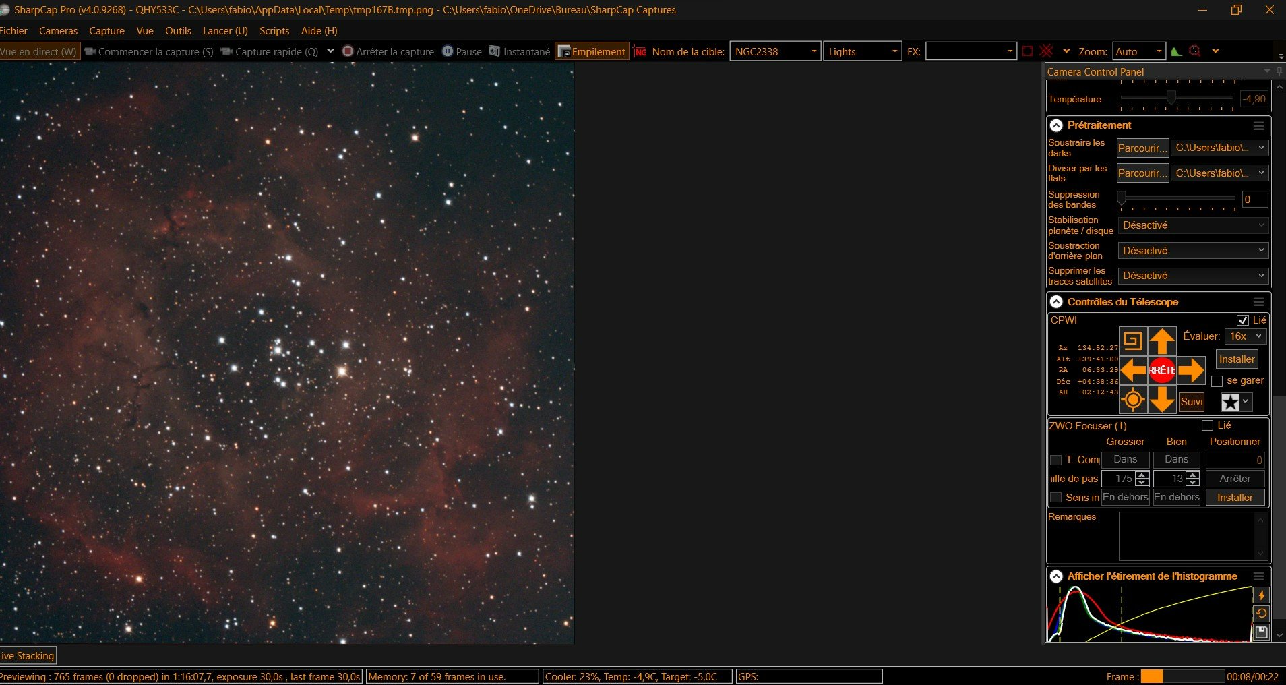Image resolution: width=1286 pixels, height=685 pixels.
Task: Click the save histogram stretch icon
Action: click(x=1261, y=632)
